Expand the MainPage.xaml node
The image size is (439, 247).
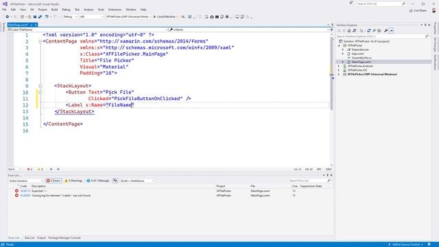click(343, 62)
